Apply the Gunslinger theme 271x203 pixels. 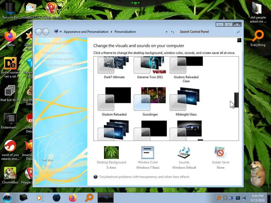click(150, 102)
